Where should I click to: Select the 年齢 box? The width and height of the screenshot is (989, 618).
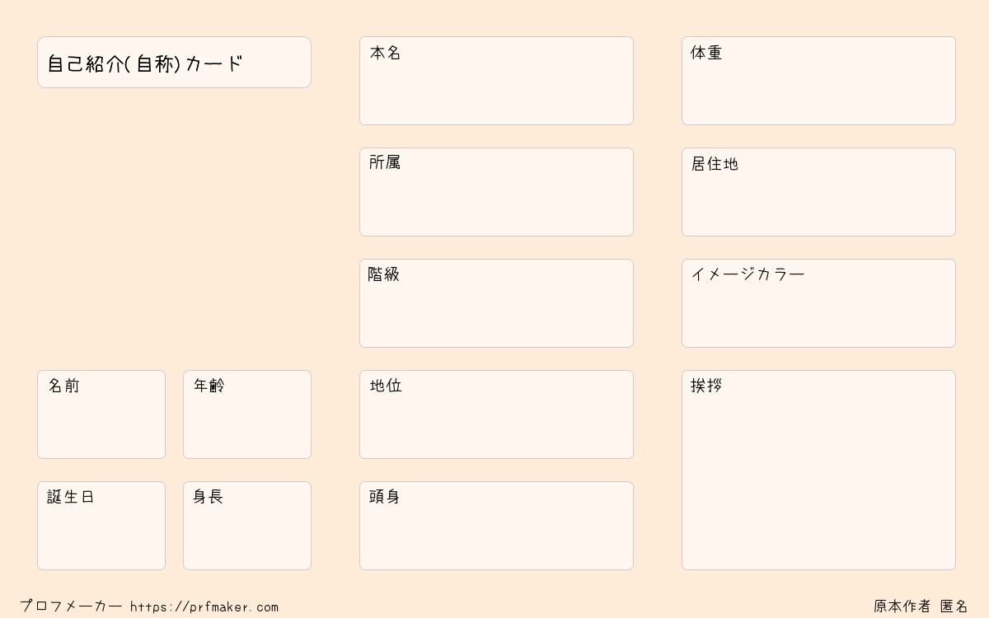click(x=247, y=414)
